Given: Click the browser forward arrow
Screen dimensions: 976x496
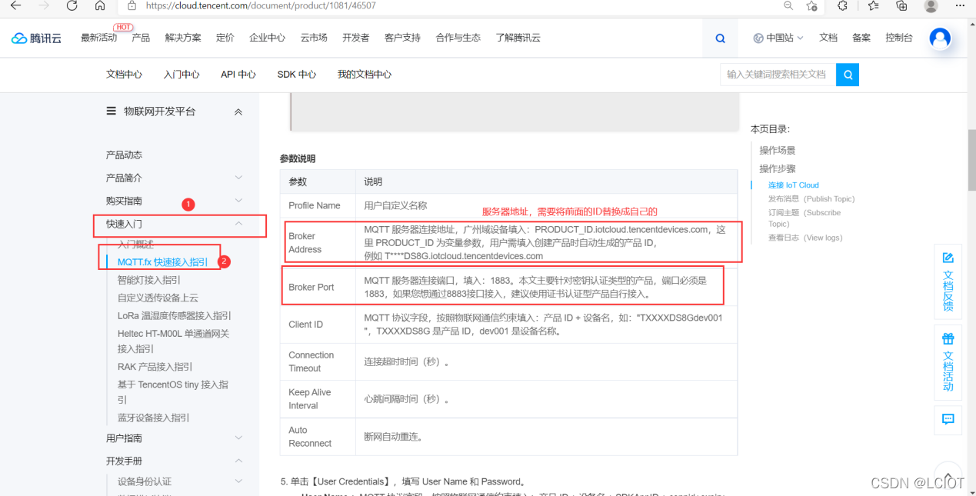Looking at the screenshot, I should [x=44, y=5].
